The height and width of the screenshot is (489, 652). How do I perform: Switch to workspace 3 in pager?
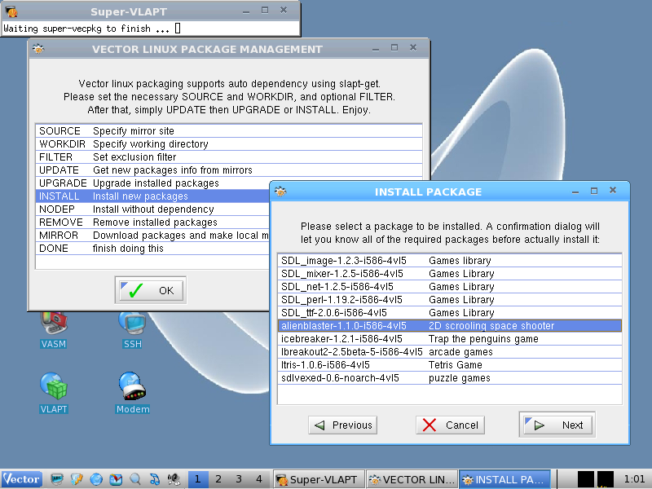coord(238,479)
